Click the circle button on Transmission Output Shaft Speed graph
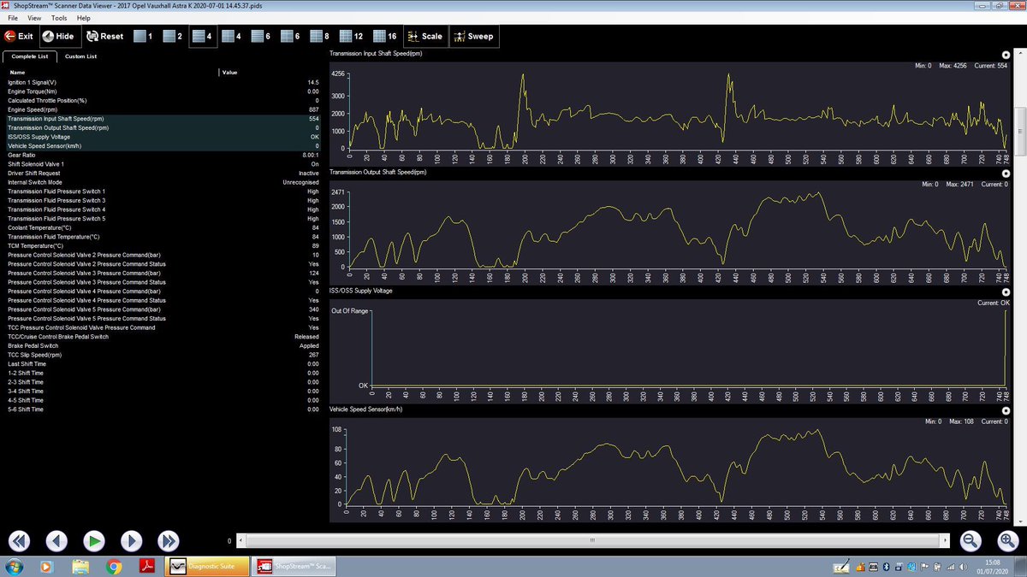Image resolution: width=1027 pixels, height=577 pixels. (1006, 173)
